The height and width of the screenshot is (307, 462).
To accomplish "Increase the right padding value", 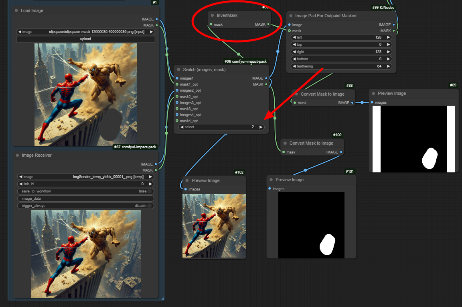I will pyautogui.click(x=388, y=52).
